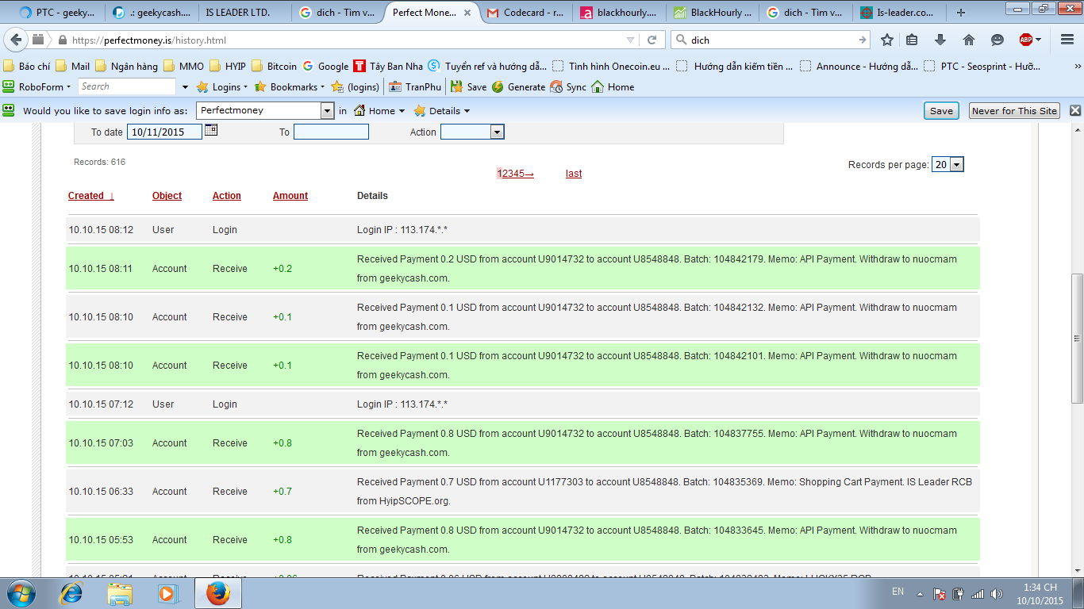Image resolution: width=1084 pixels, height=609 pixels.
Task: Select the +0.2 amount in 08:11 row
Action: 283,269
